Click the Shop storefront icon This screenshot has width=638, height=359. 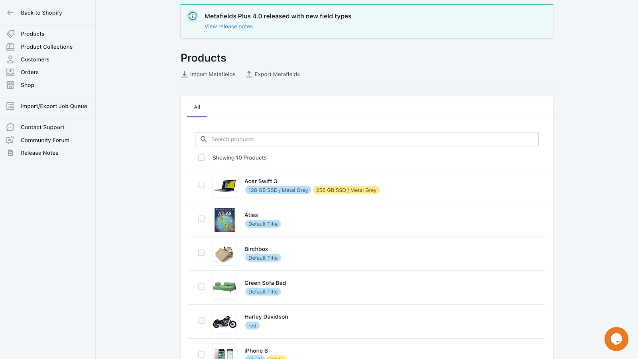(x=10, y=85)
